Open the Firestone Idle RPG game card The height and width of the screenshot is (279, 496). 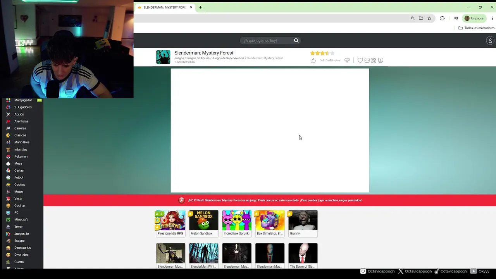pyautogui.click(x=170, y=224)
